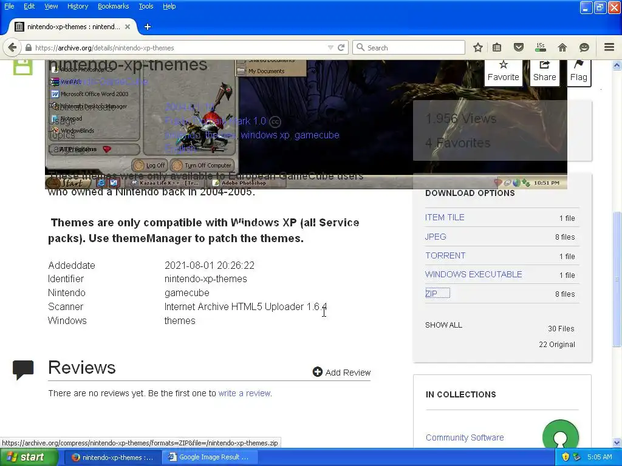Viewport: 622px width, 466px height.
Task: Click the Windows start button
Action: click(x=29, y=457)
